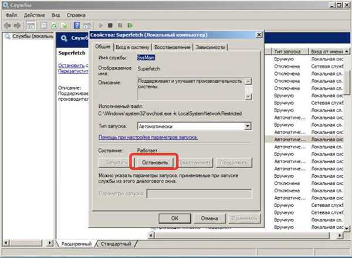Viewport: 352px width, 258px height.
Task: Sort by the Тип запуска column header
Action: 289,52
